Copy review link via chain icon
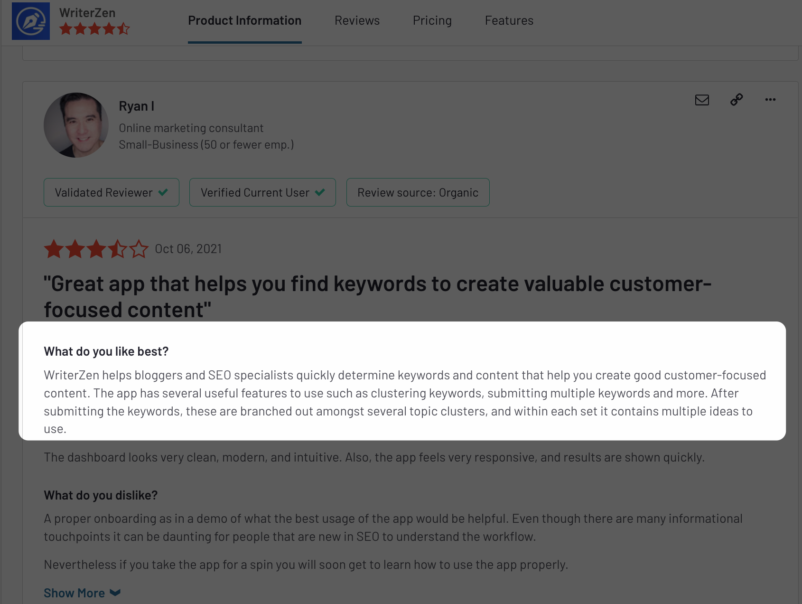 tap(737, 100)
